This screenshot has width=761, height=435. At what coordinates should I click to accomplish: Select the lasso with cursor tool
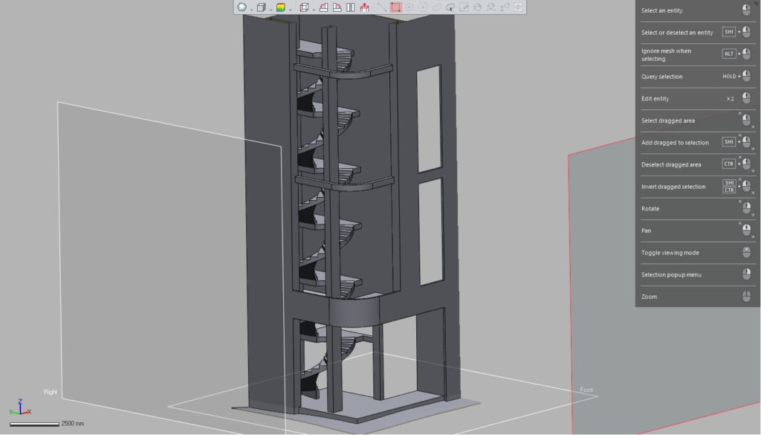(x=450, y=7)
